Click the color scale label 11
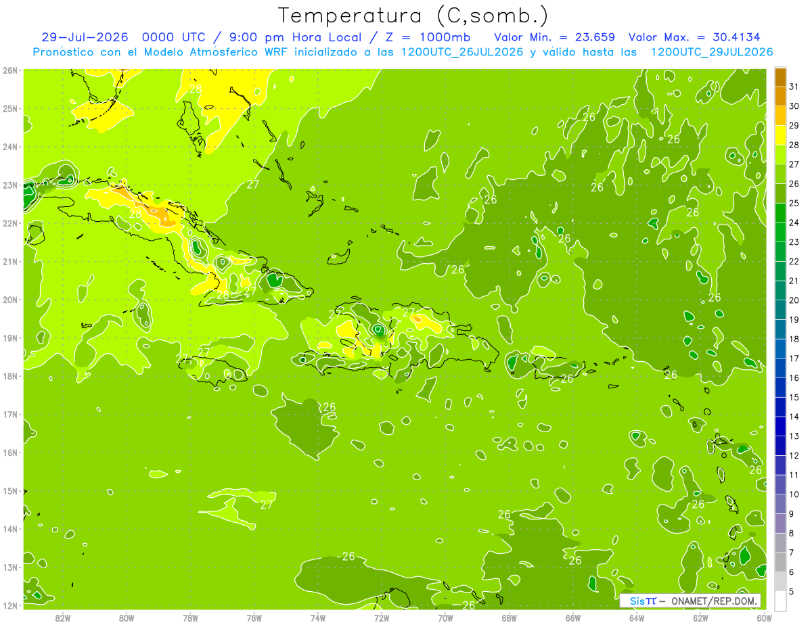Screen dimensions: 812x627 (x=794, y=475)
